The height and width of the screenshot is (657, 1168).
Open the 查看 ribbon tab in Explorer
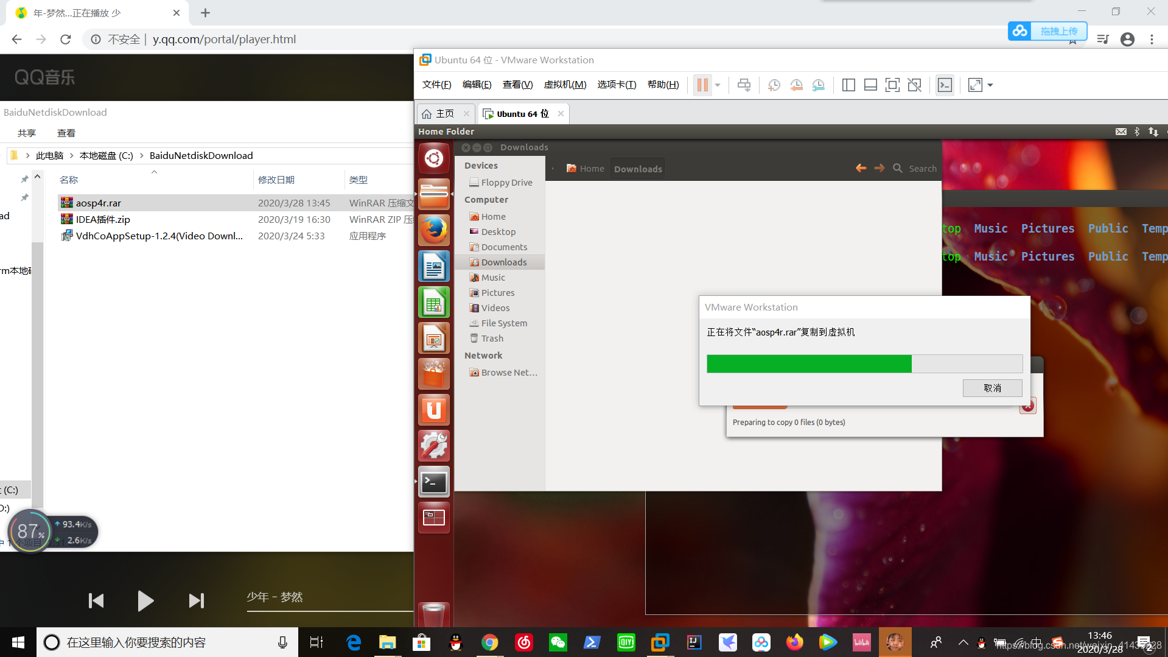pyautogui.click(x=66, y=133)
